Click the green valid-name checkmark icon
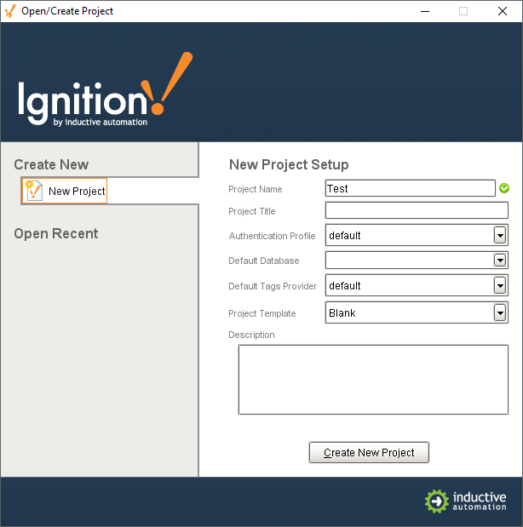 pos(503,188)
